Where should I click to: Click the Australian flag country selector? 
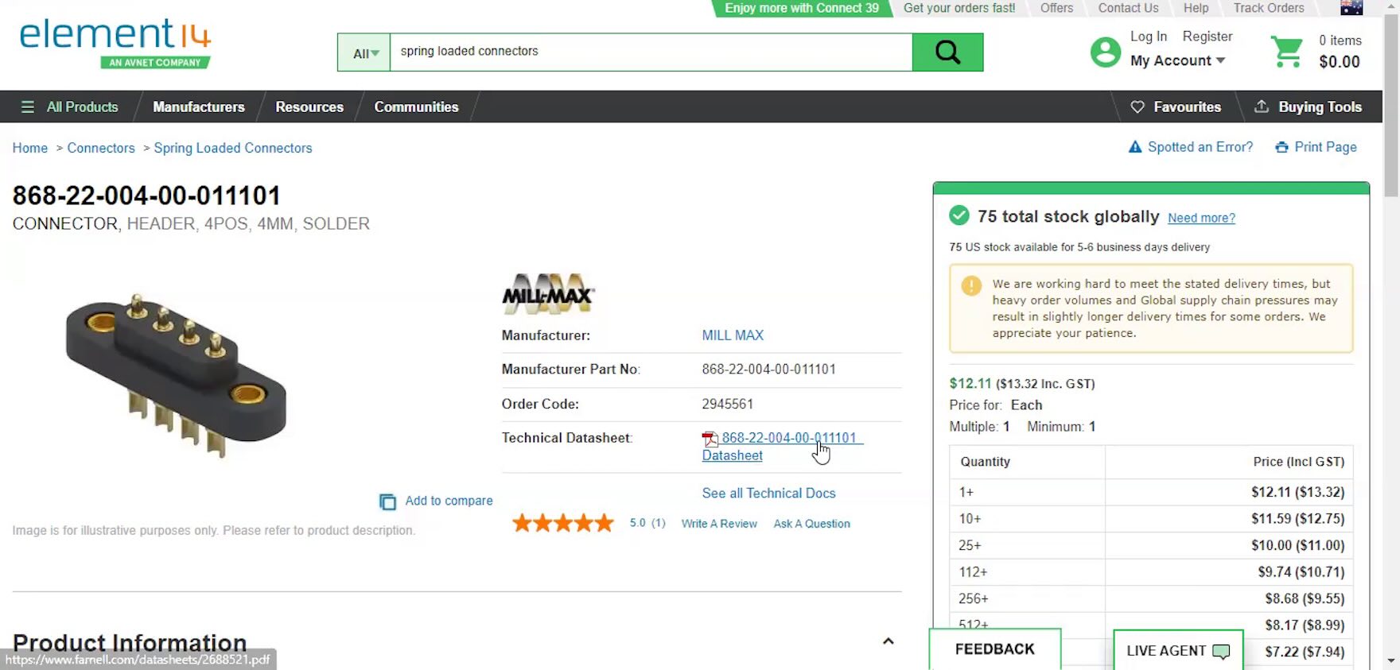[1351, 8]
